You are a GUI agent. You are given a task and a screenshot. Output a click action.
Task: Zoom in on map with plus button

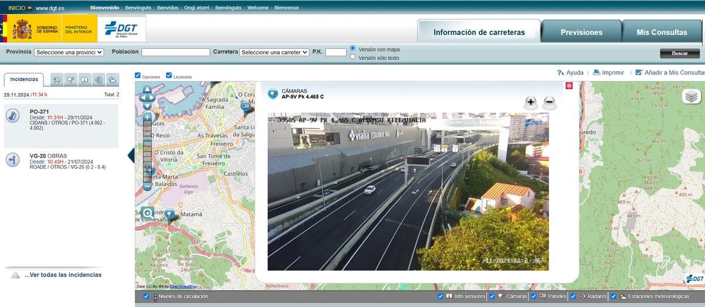click(x=147, y=117)
